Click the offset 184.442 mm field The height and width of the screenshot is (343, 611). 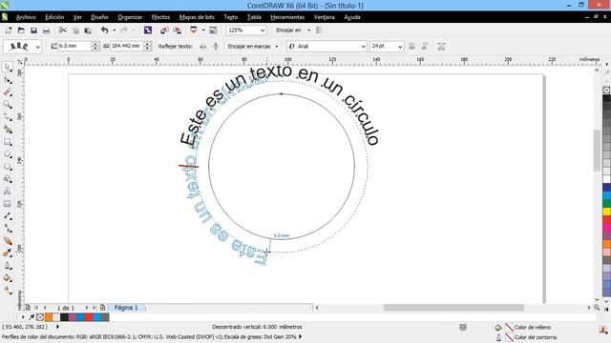(127, 47)
